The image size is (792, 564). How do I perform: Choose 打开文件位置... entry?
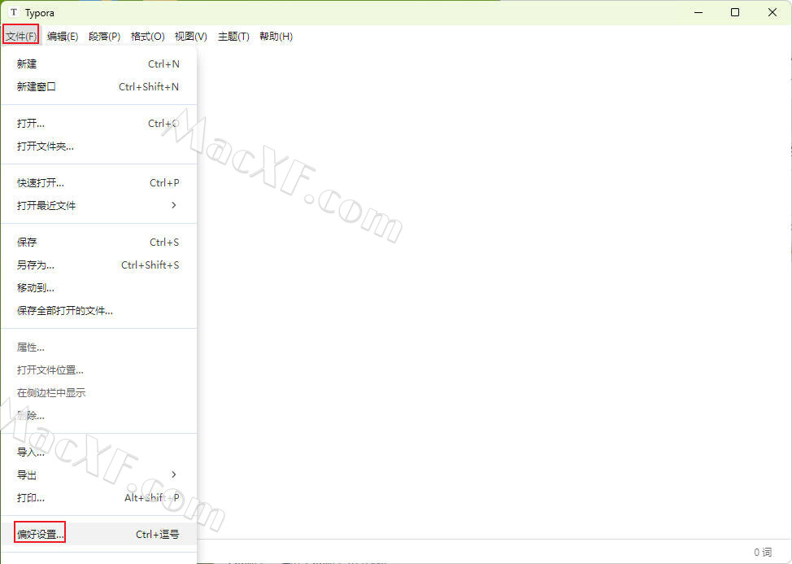(98, 370)
